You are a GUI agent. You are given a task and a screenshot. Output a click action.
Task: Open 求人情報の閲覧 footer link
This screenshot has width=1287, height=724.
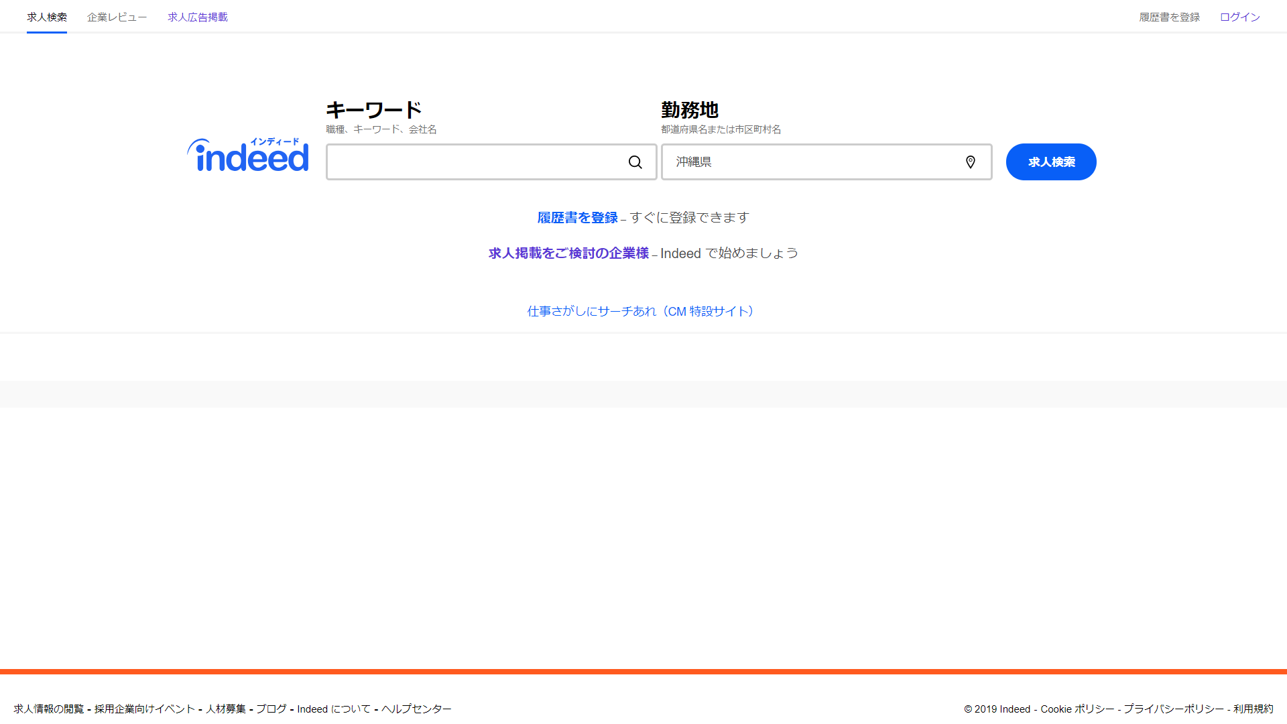(49, 709)
